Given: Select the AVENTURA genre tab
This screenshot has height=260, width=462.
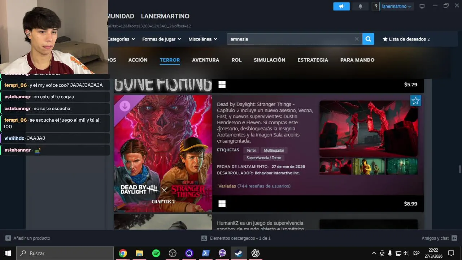Looking at the screenshot, I should click(205, 60).
